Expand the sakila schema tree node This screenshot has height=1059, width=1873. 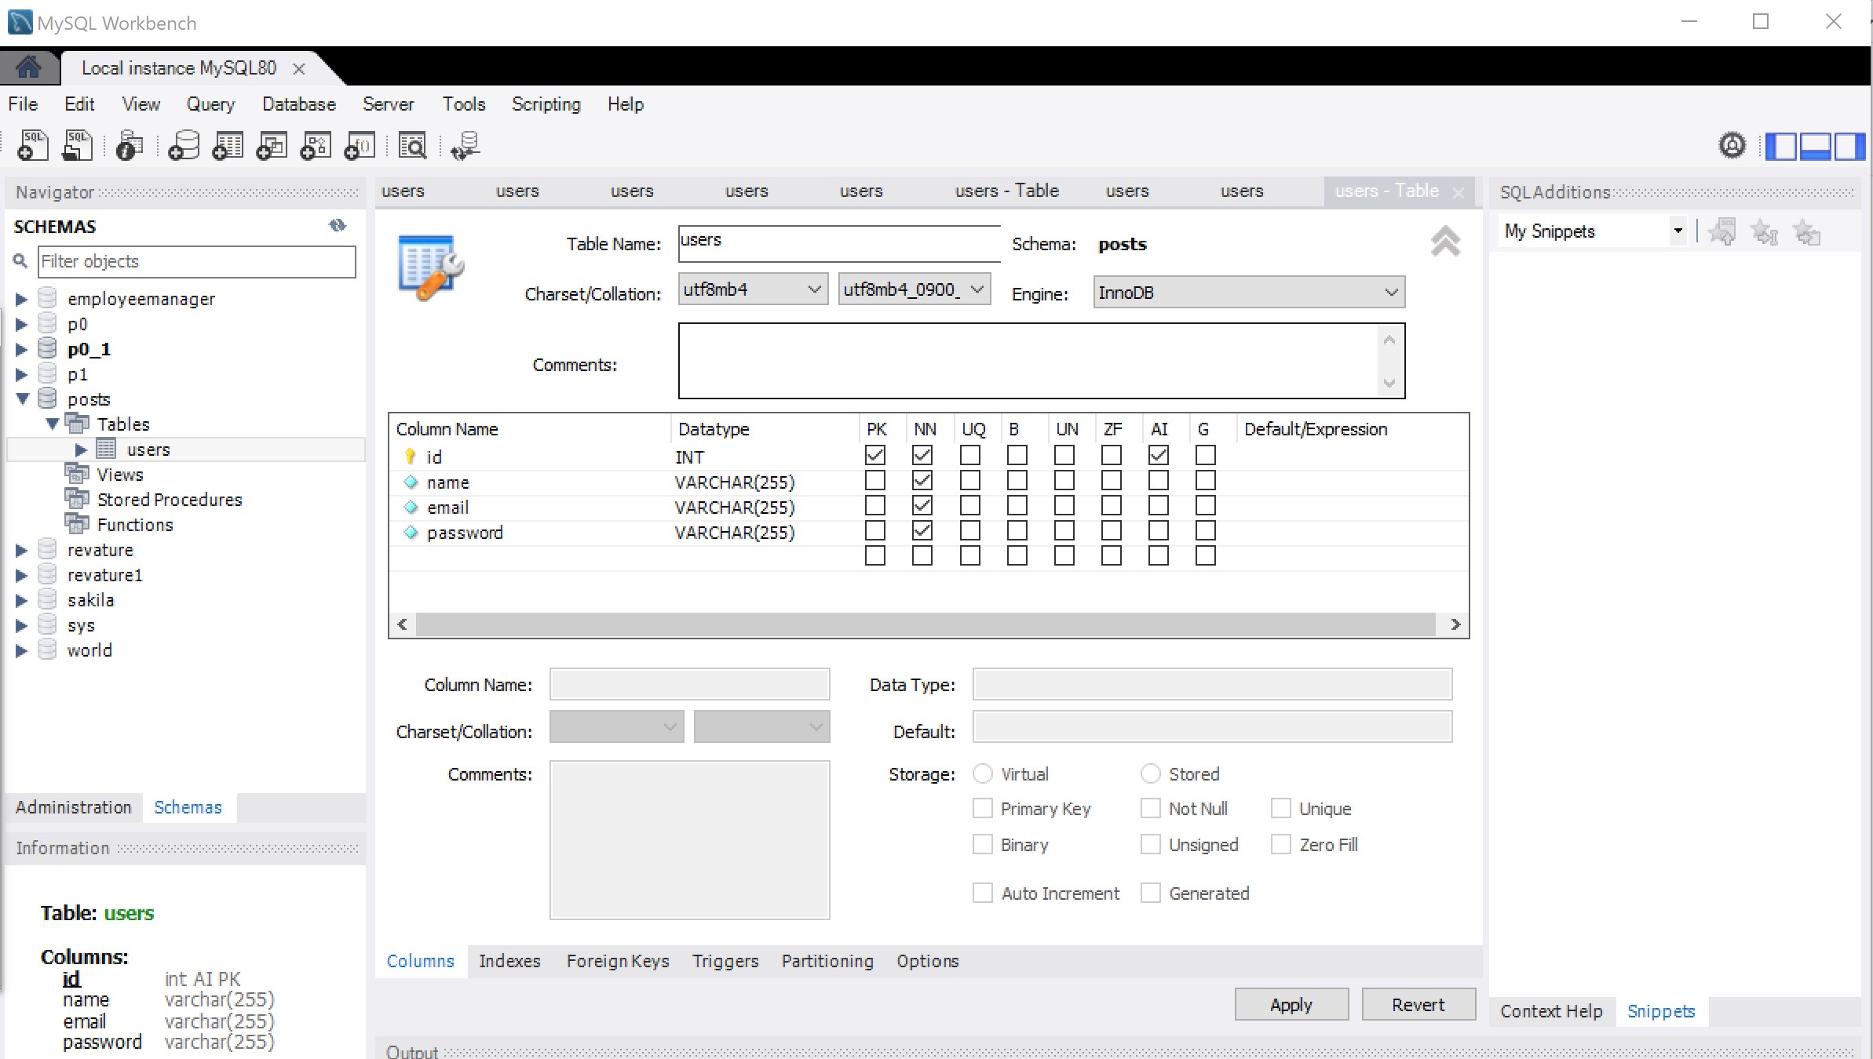click(x=22, y=600)
